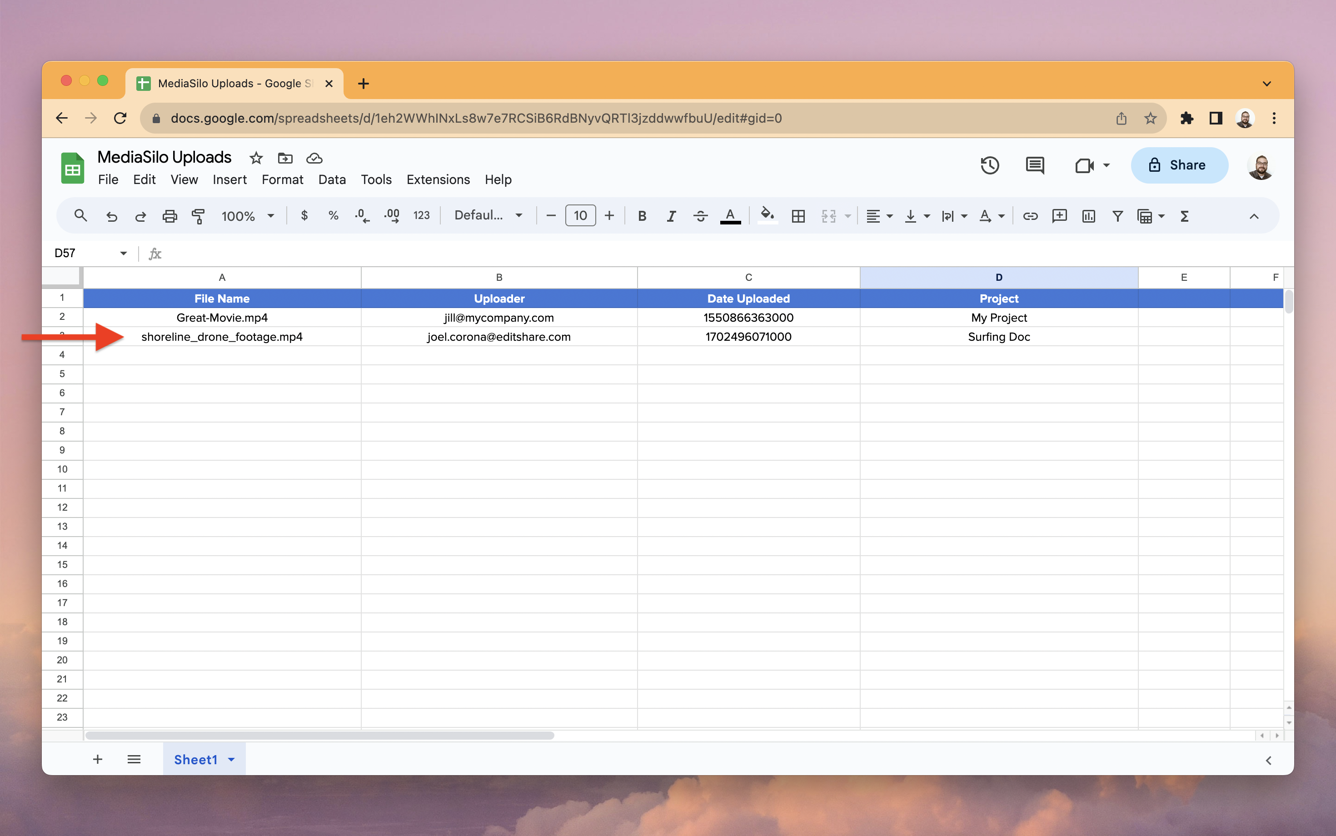Open the Extensions menu
The height and width of the screenshot is (836, 1336).
(x=438, y=180)
